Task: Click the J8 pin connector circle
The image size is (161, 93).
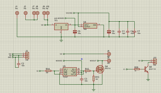Action: click(37, 13)
